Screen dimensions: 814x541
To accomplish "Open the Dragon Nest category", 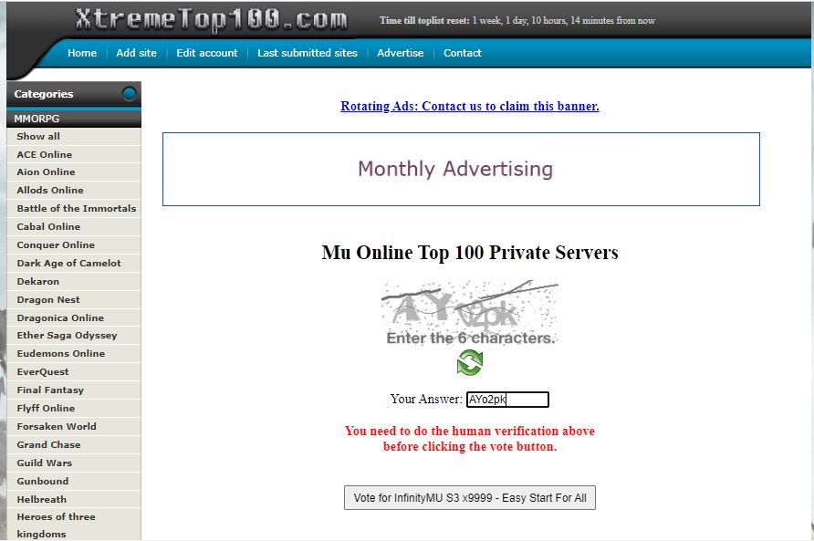I will 74,299.
